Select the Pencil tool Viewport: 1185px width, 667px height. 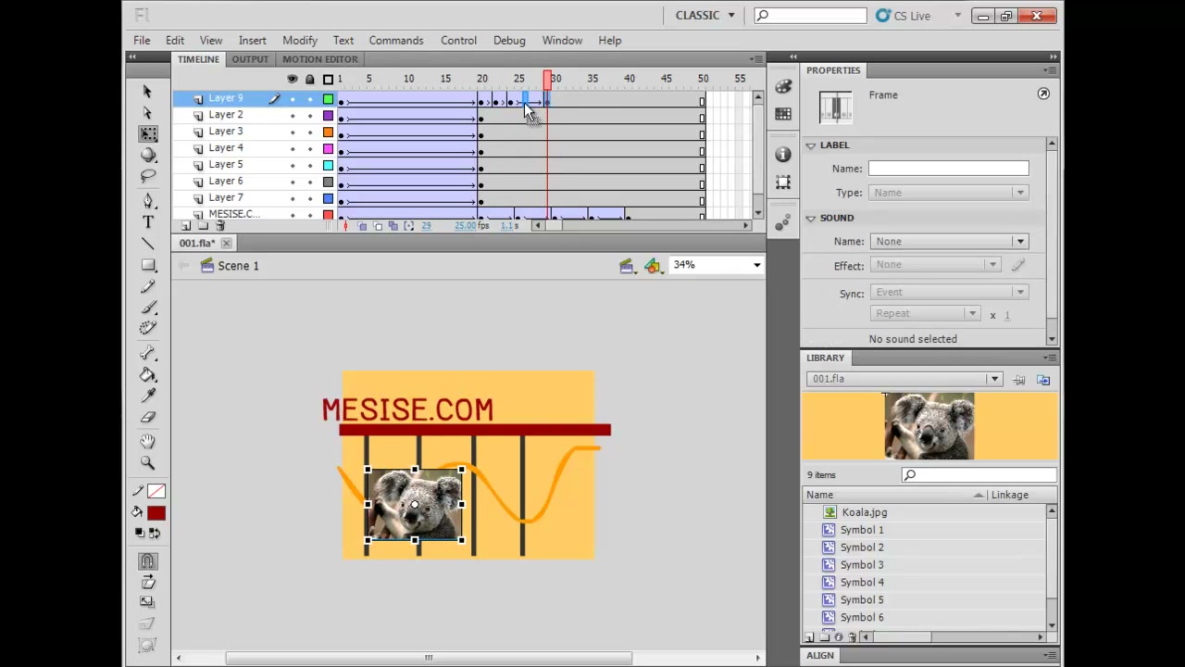148,287
